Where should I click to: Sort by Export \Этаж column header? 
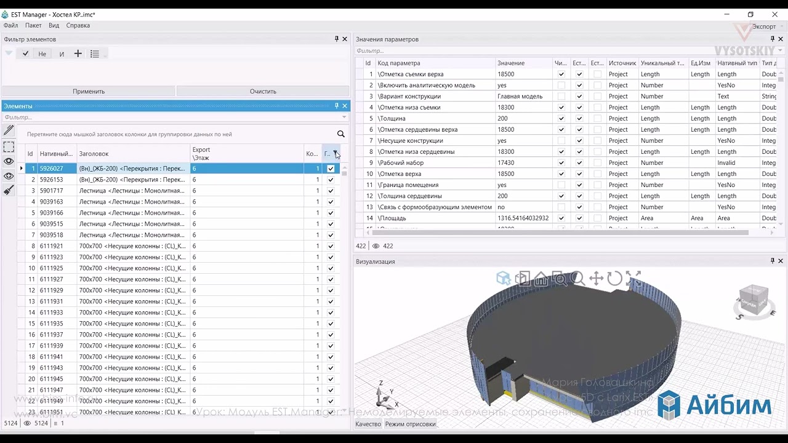247,153
